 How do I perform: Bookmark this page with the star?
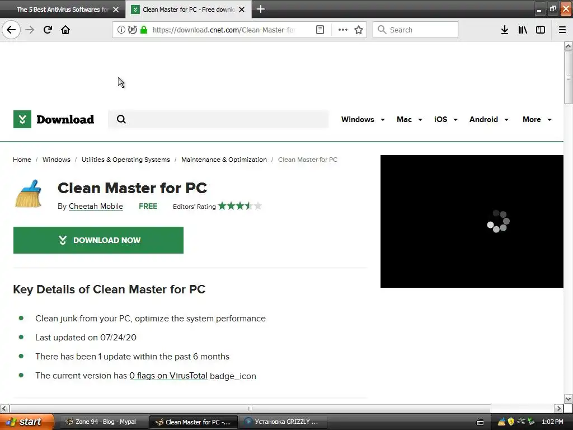pos(359,30)
